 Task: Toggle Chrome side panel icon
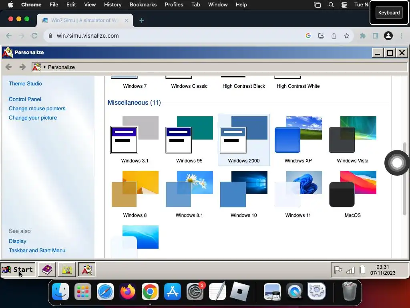pyautogui.click(x=376, y=36)
